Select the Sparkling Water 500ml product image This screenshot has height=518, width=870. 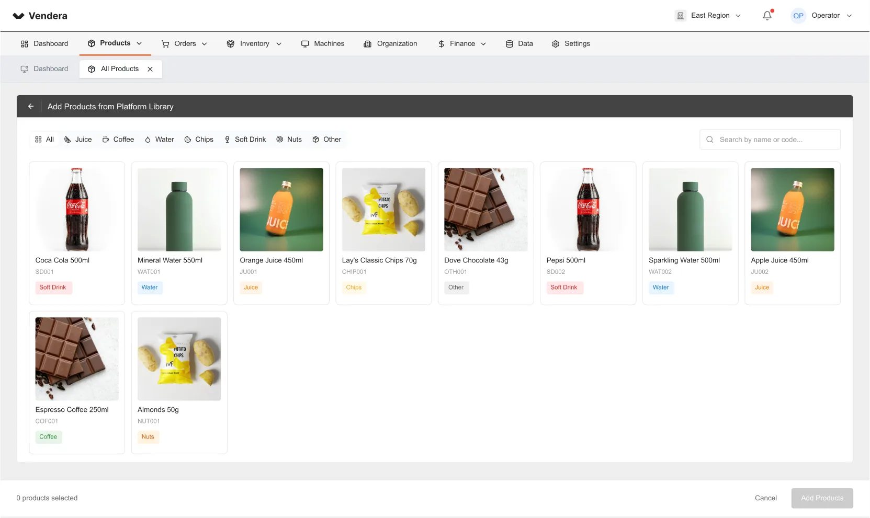(691, 210)
